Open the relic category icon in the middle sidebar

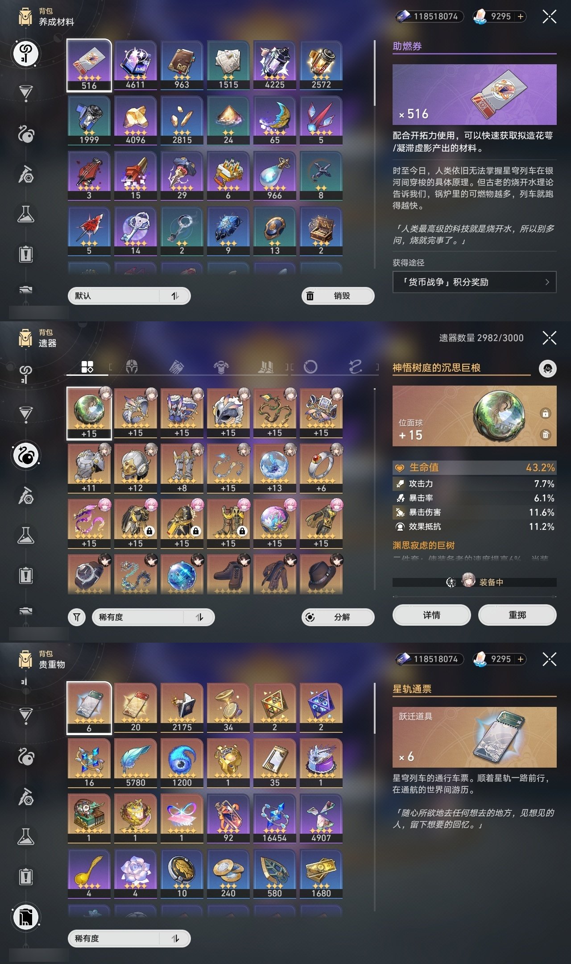pyautogui.click(x=26, y=456)
